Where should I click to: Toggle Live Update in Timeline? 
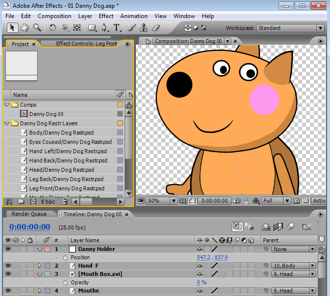[x=238, y=227]
